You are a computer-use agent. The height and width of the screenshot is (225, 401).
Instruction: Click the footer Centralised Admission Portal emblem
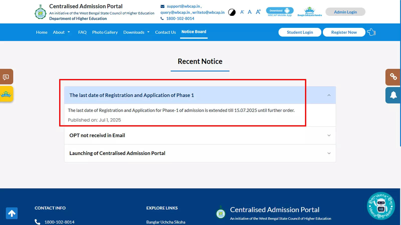[x=221, y=212]
